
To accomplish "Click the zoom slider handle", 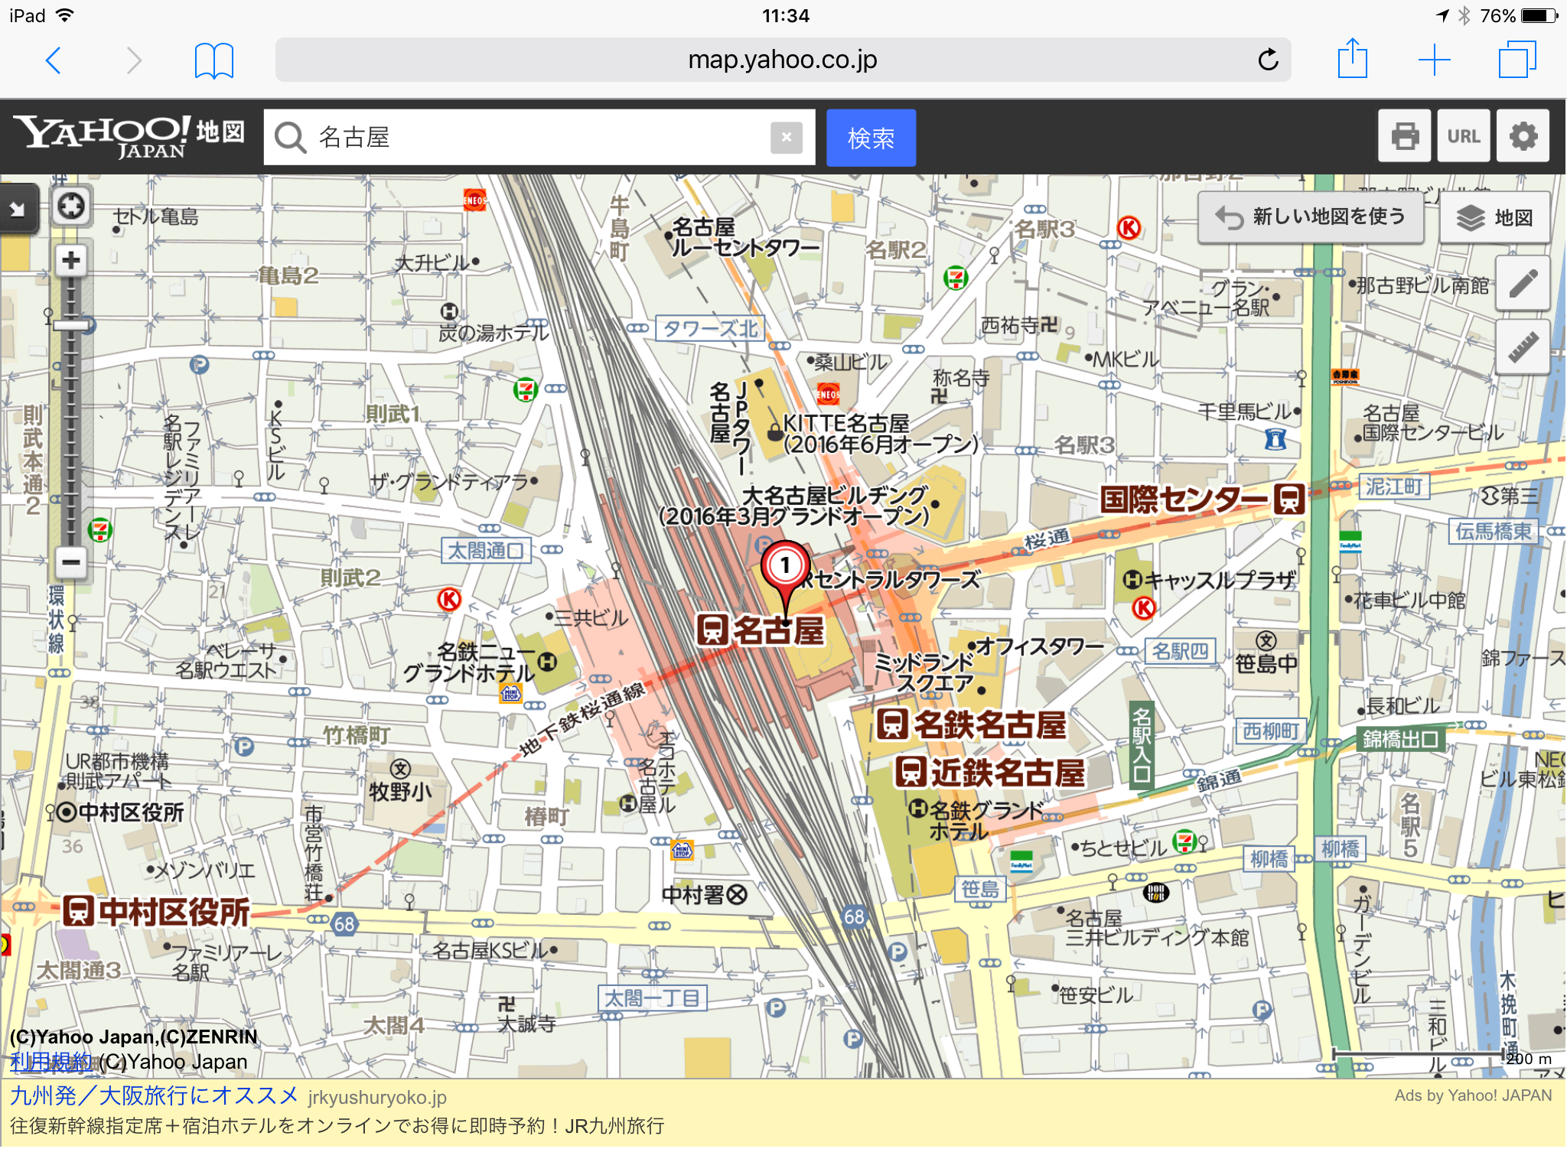I will coord(71,325).
